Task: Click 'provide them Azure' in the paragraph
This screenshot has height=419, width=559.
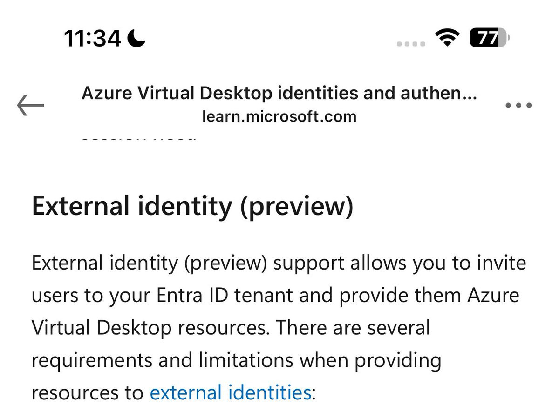Action: [429, 295]
